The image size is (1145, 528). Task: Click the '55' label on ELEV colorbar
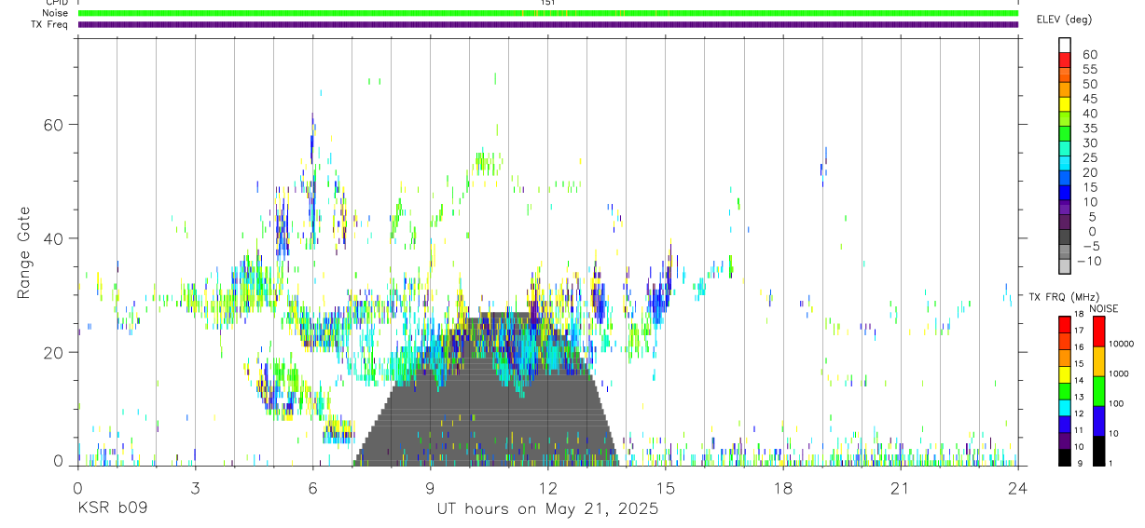pos(1089,70)
